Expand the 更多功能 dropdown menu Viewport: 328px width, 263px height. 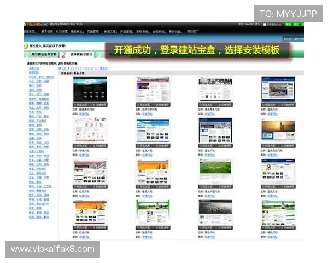[175, 31]
